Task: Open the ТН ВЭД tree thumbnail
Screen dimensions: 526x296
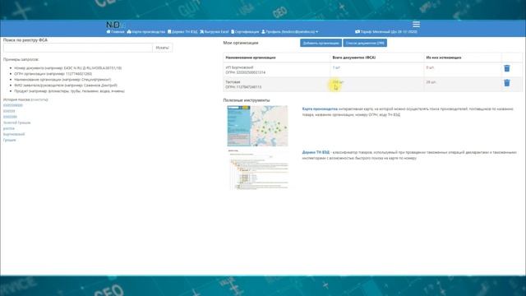Action: click(257, 169)
